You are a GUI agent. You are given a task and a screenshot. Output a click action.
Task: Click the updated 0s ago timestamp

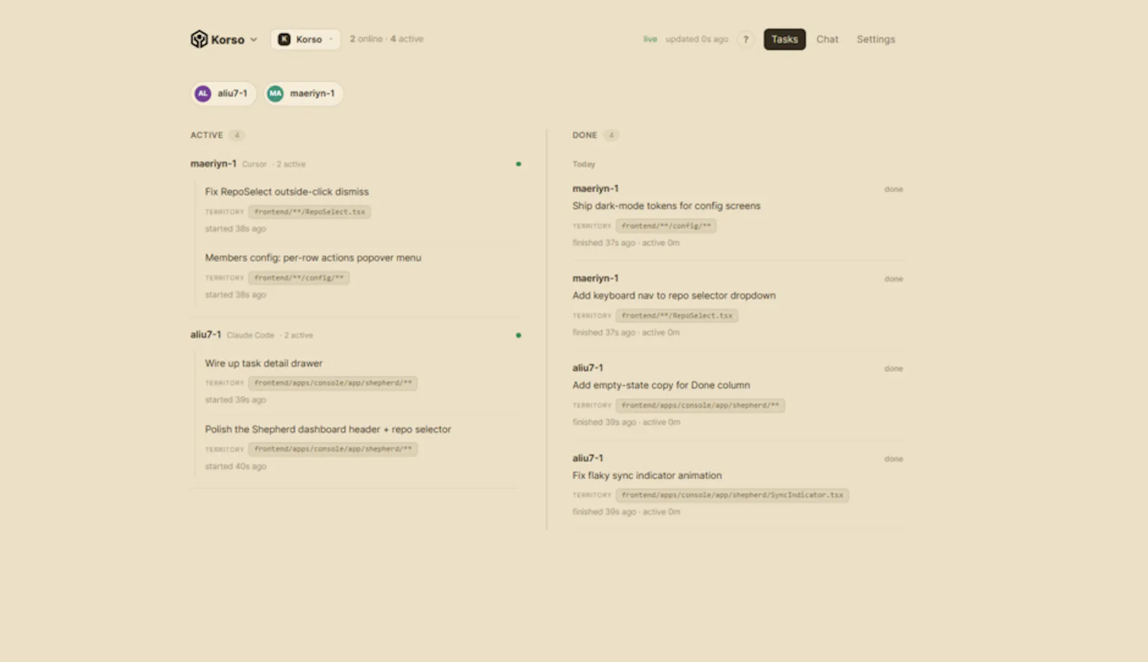click(x=697, y=39)
